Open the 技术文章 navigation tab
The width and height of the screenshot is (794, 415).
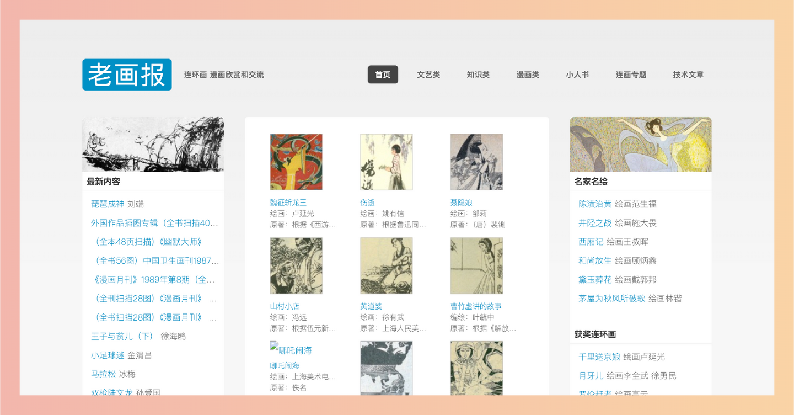(688, 75)
